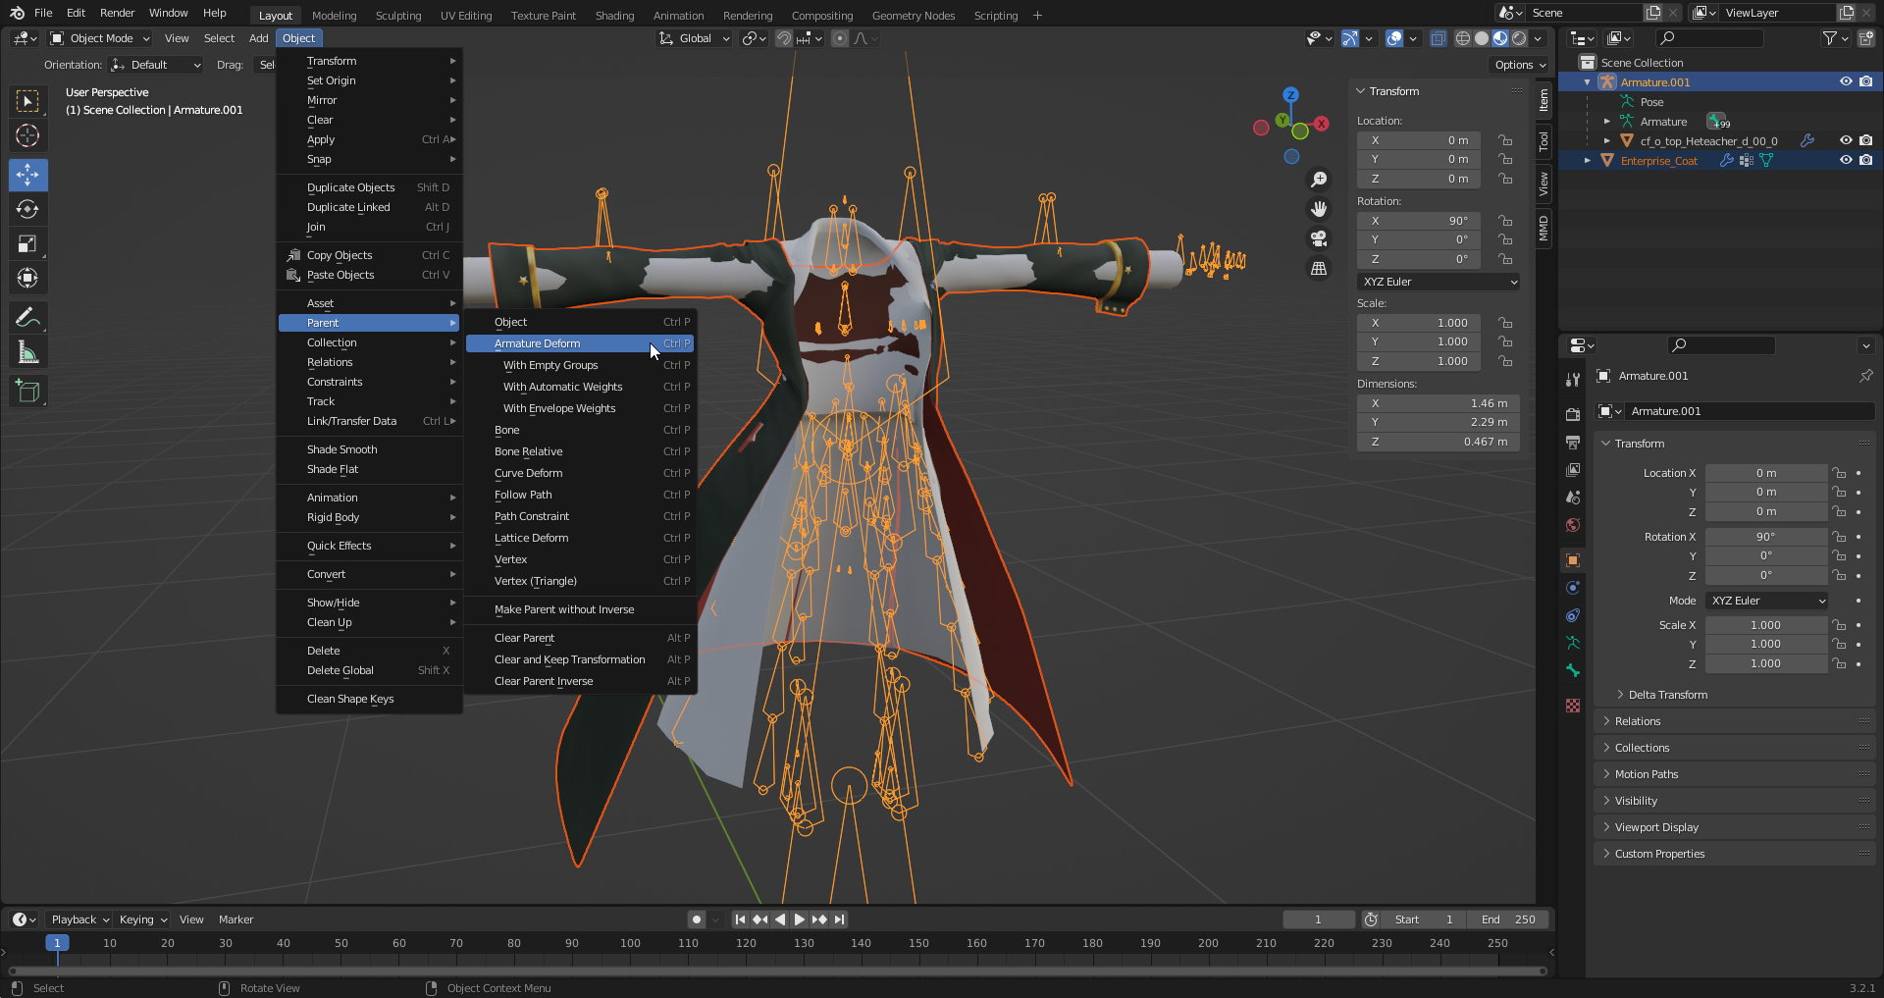Open the Global transform orientation dropdown
Screen dimensions: 1884x998
(694, 38)
